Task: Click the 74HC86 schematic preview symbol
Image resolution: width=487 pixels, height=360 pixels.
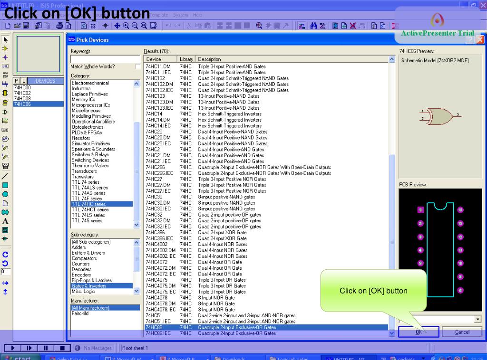Action: [440, 116]
